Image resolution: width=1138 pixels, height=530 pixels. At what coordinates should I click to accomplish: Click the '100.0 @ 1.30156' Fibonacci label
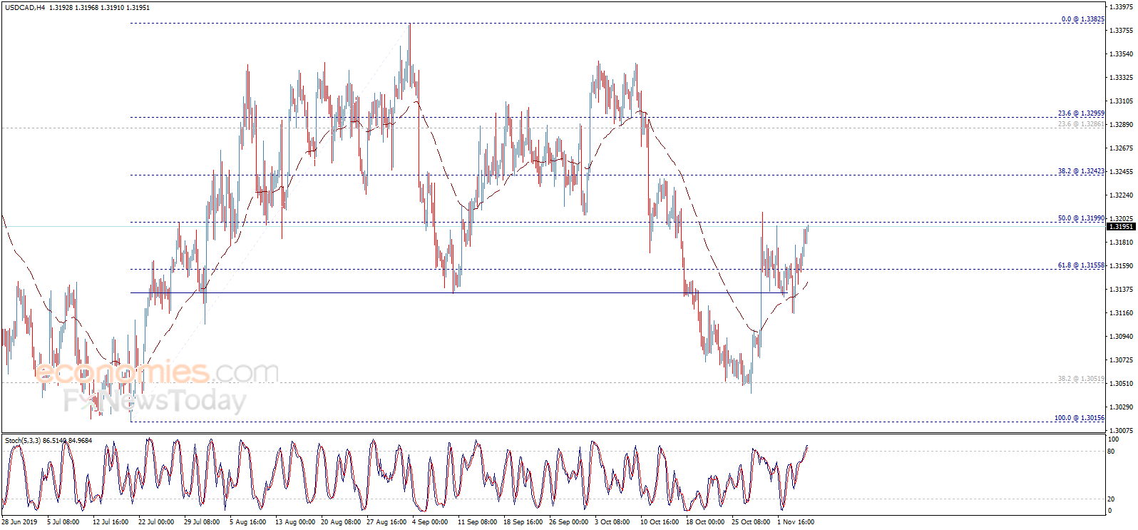(x=1080, y=418)
